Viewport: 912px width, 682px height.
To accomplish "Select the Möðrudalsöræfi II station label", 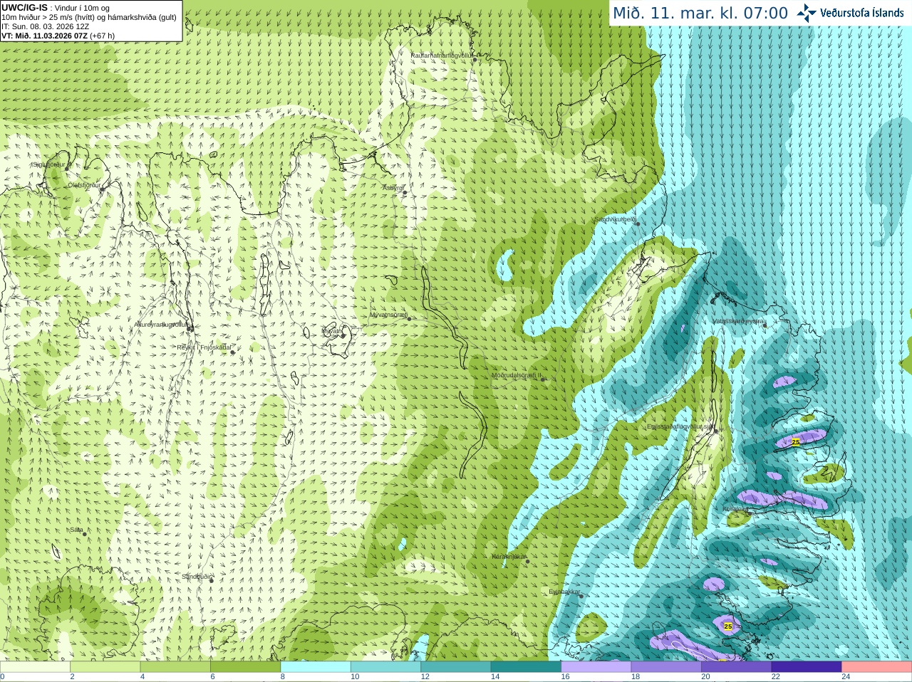I will (x=517, y=375).
